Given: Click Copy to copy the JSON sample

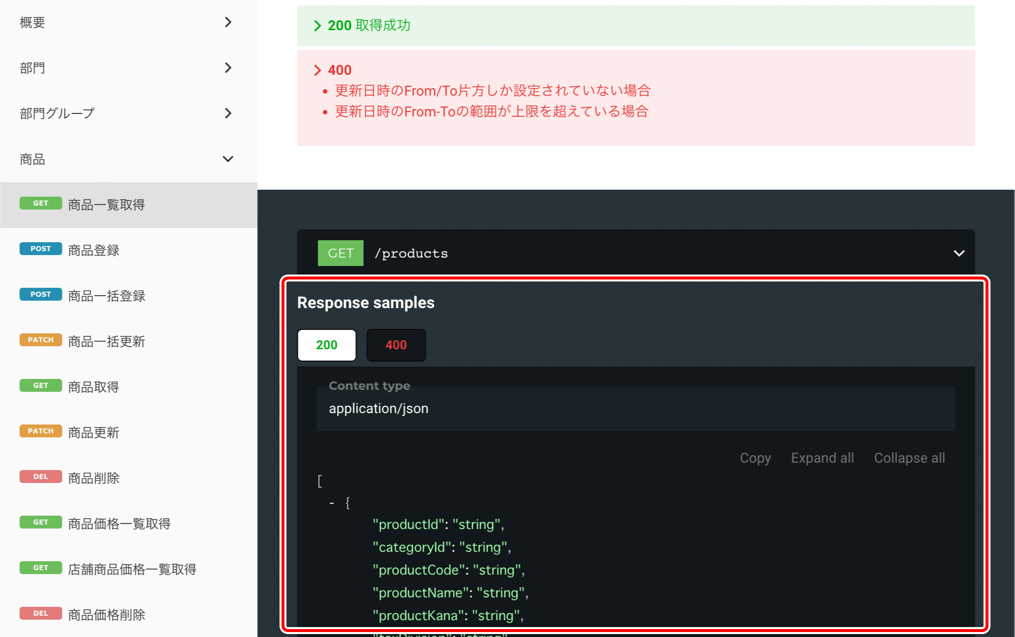Looking at the screenshot, I should click(x=755, y=458).
